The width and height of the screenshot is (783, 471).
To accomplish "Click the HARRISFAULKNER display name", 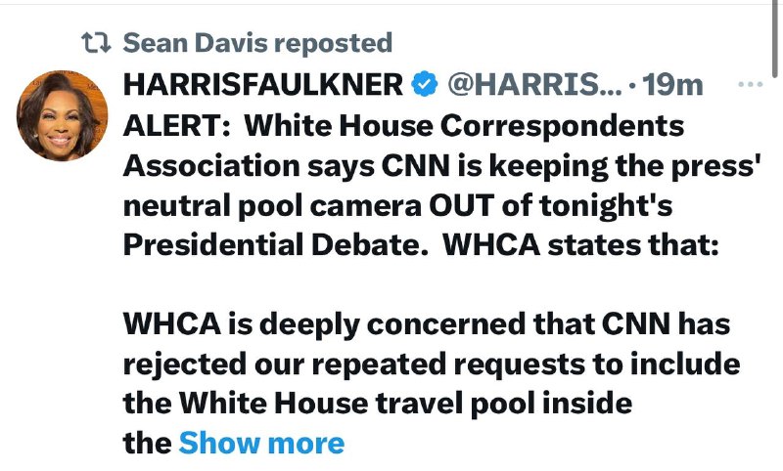I will click(x=263, y=84).
